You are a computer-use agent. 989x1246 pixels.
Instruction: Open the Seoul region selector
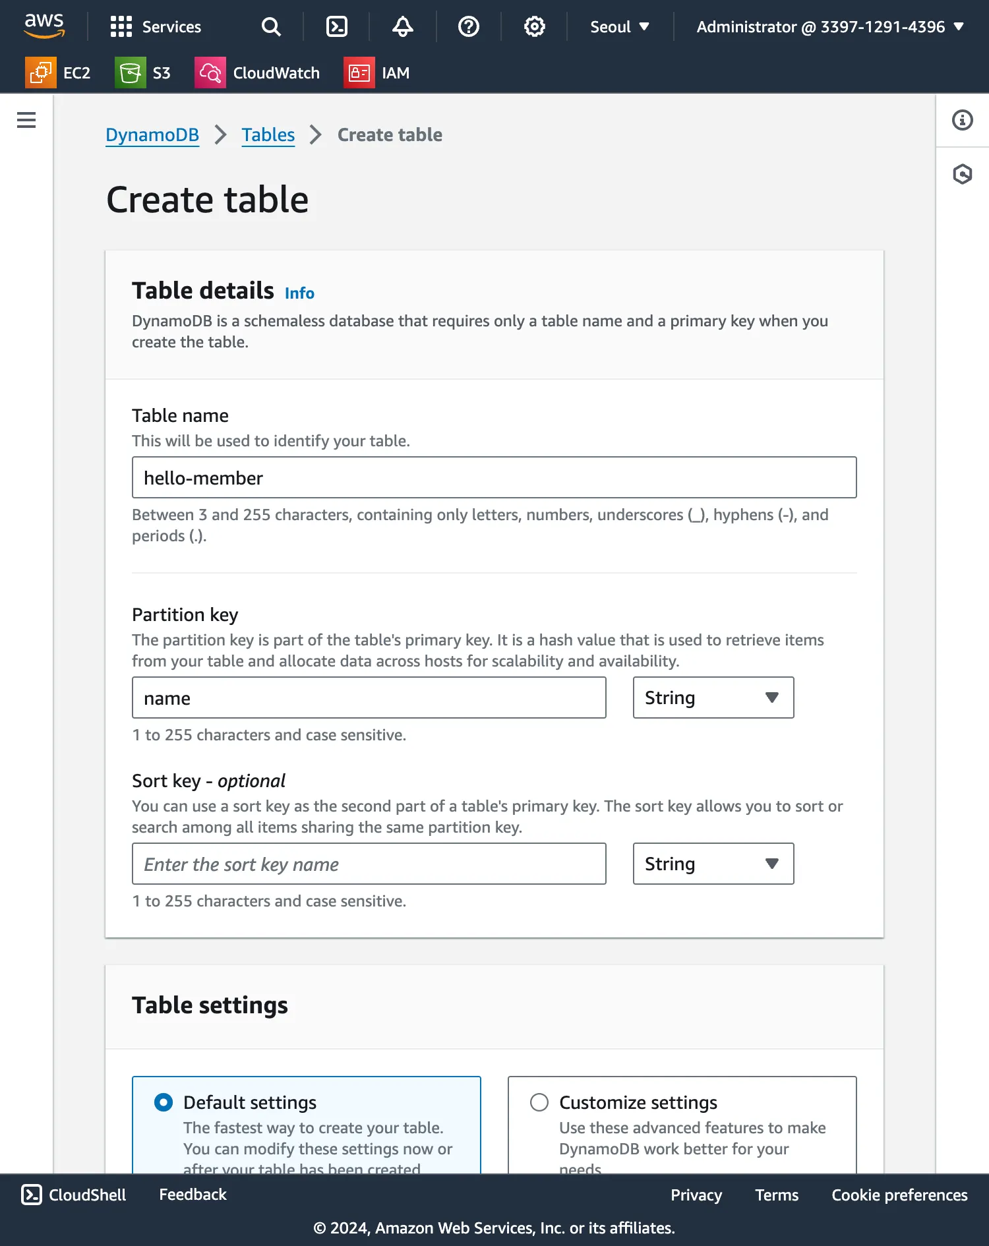[620, 27]
